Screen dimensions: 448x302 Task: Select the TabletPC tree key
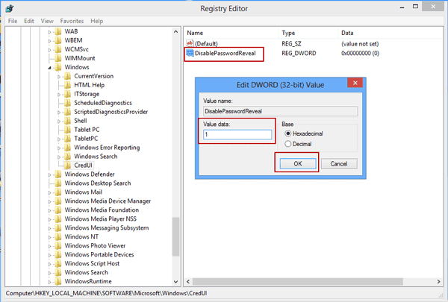(86, 139)
